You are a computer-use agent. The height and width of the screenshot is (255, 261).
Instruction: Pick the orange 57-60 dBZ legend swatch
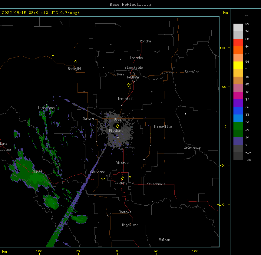click(x=238, y=50)
